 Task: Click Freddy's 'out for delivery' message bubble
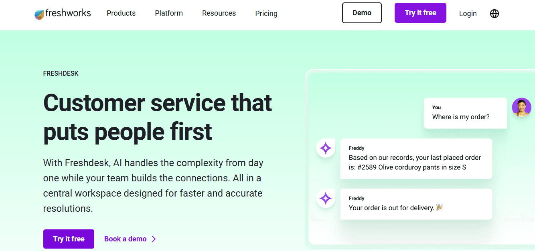(416, 204)
